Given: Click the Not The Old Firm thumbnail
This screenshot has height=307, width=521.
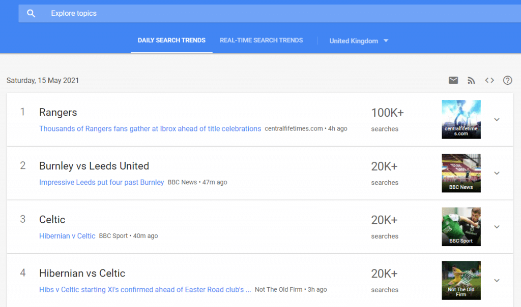Looking at the screenshot, I should [x=461, y=280].
